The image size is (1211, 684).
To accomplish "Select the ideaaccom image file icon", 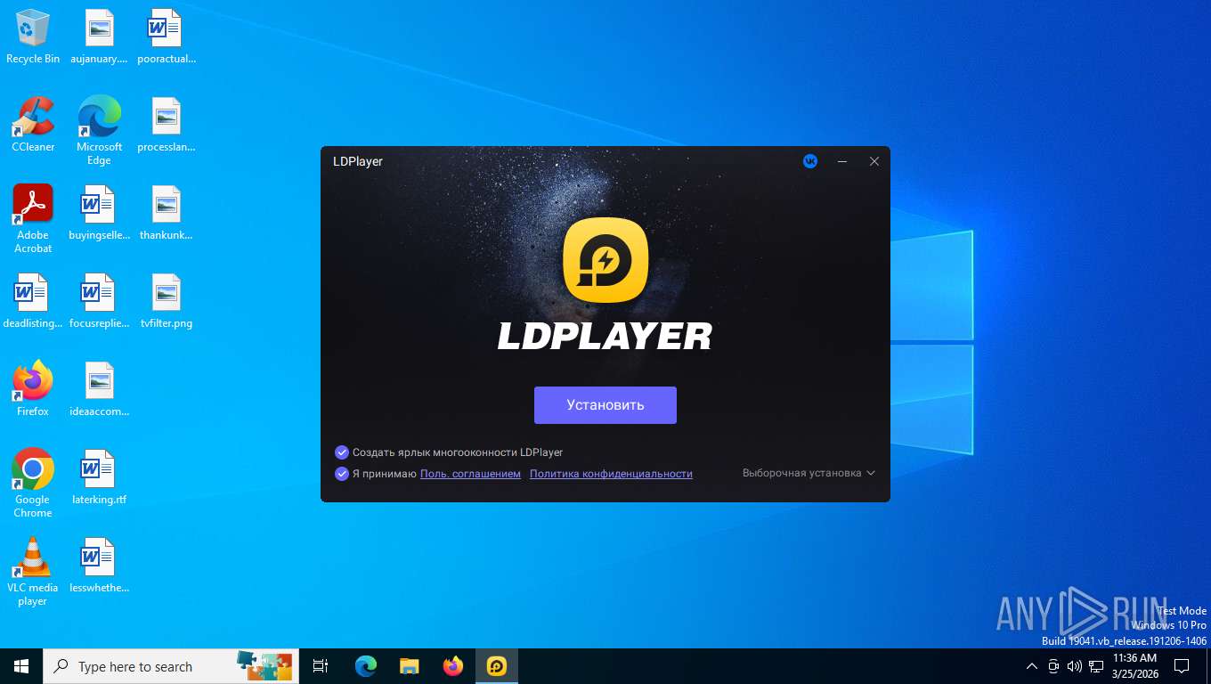I will [99, 389].
